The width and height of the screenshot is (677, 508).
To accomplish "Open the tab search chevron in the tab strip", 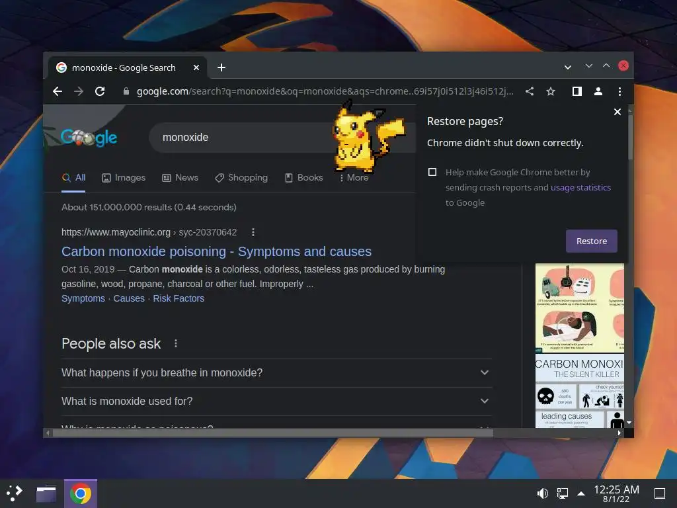I will pyautogui.click(x=568, y=67).
